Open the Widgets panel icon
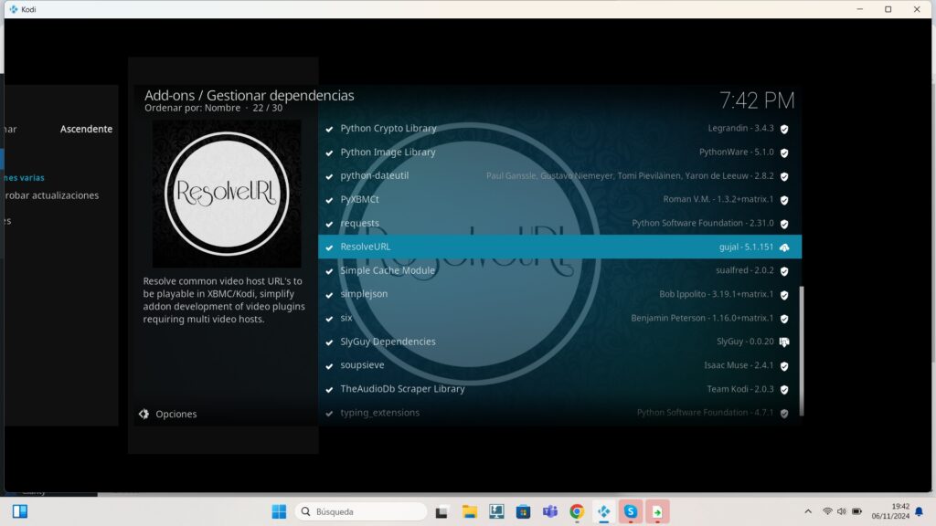The height and width of the screenshot is (526, 936). pos(20,511)
